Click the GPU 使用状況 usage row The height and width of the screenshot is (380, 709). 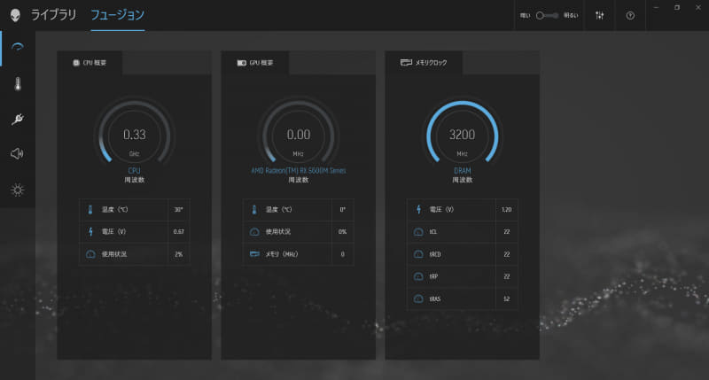point(298,232)
